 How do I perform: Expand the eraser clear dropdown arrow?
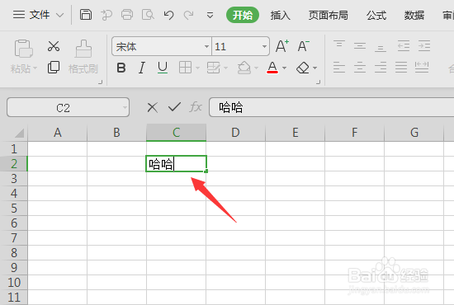click(x=315, y=68)
